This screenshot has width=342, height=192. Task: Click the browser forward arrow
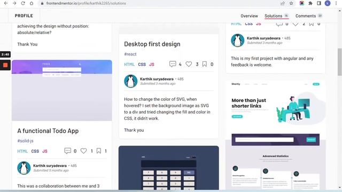pyautogui.click(x=14, y=3)
